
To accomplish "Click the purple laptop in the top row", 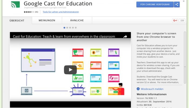I will click(114, 52).
